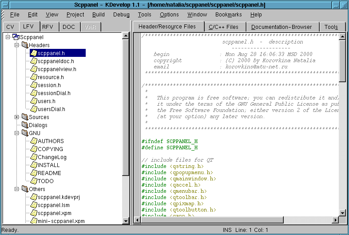This screenshot has width=349, height=235.
Task: Switch to the Documentation-Browser tab
Action: click(x=281, y=27)
